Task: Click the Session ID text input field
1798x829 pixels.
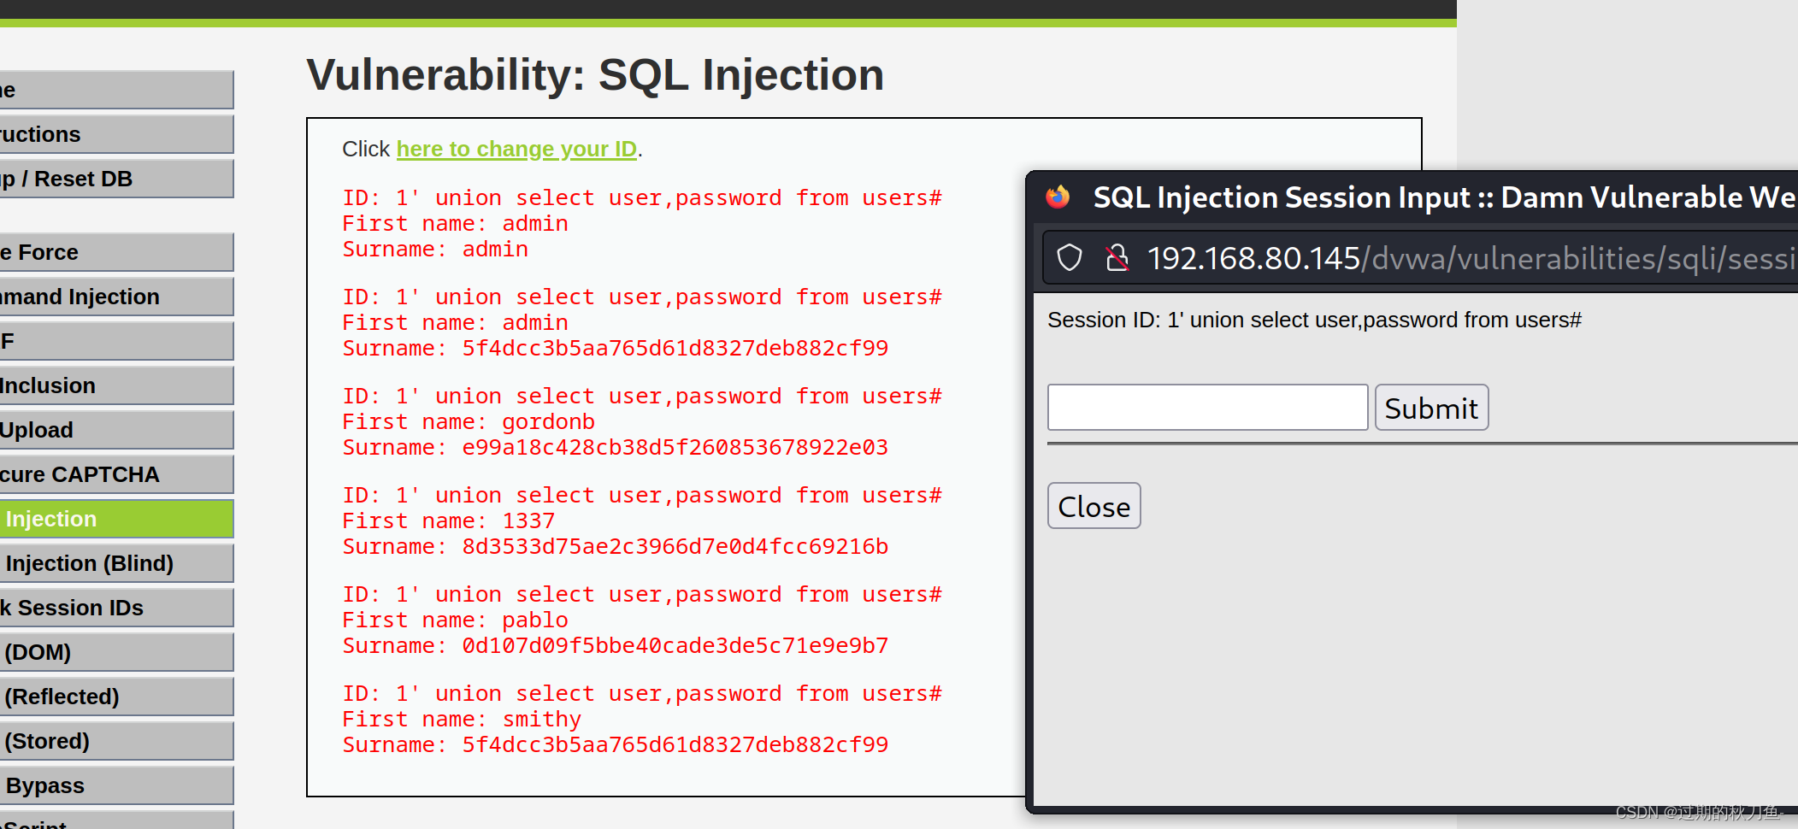Action: tap(1207, 407)
